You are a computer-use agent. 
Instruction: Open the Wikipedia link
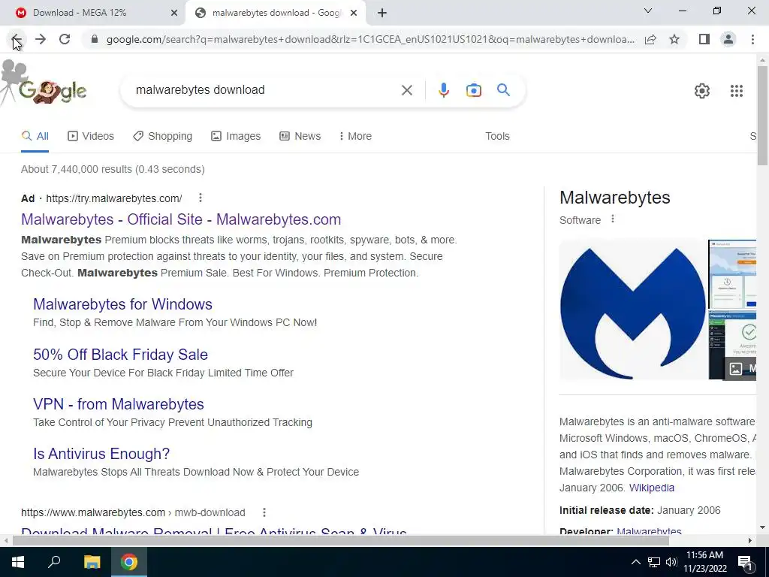[x=652, y=488]
